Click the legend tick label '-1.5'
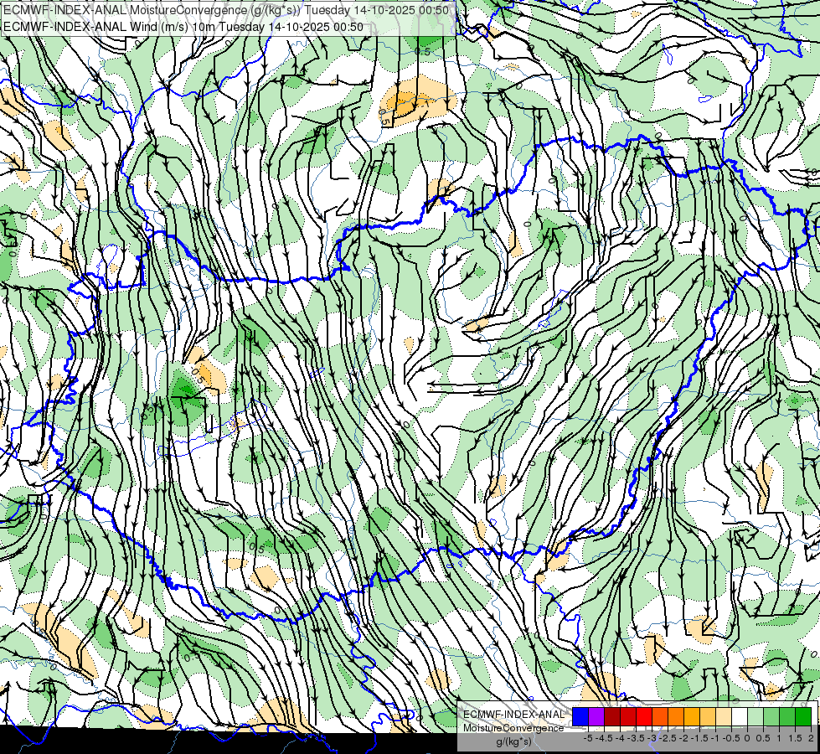Image resolution: width=820 pixels, height=754 pixels. coord(699,738)
